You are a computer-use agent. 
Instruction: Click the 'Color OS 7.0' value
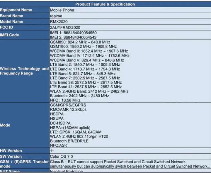click(61, 157)
